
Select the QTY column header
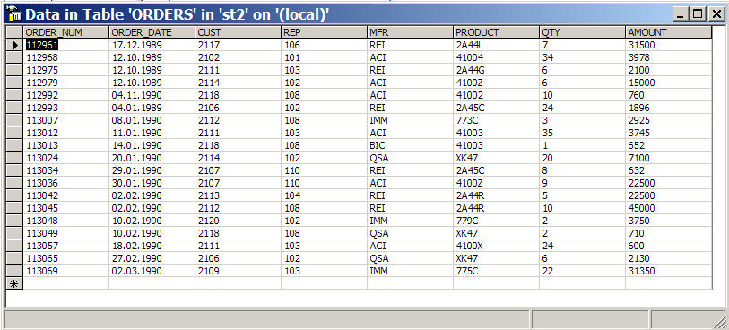582,32
